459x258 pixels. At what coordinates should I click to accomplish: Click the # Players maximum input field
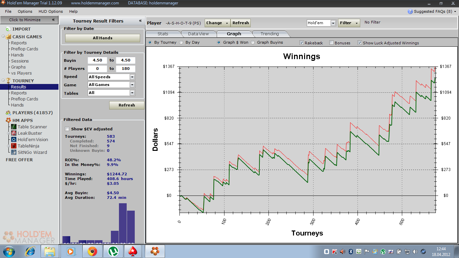click(126, 69)
